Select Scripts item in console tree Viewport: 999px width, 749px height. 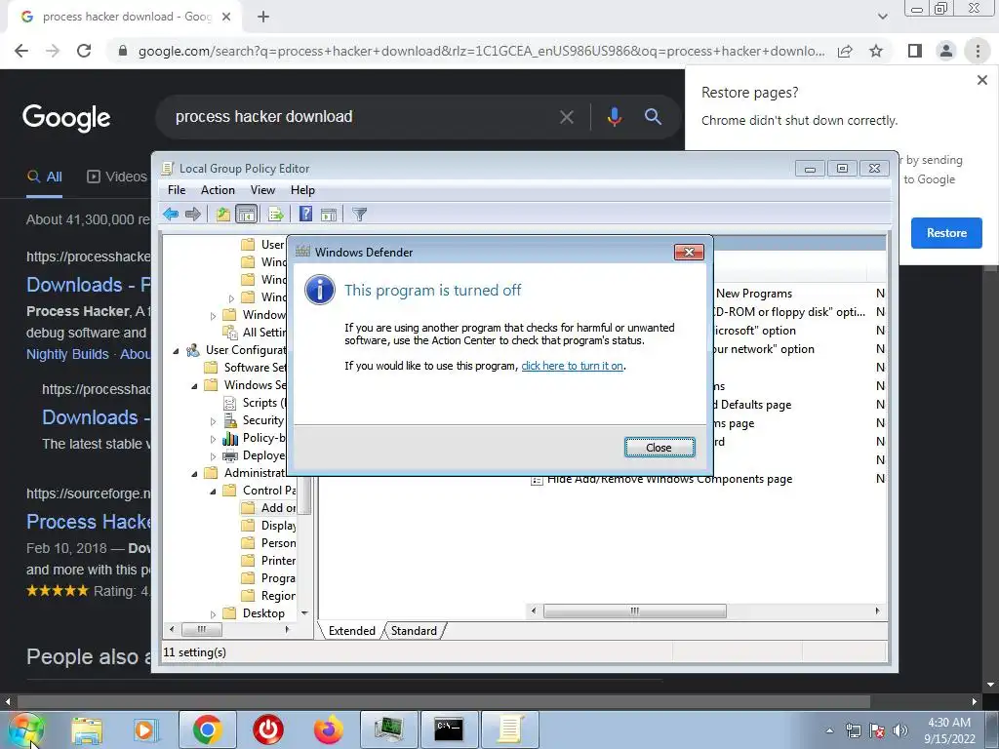(x=255, y=403)
